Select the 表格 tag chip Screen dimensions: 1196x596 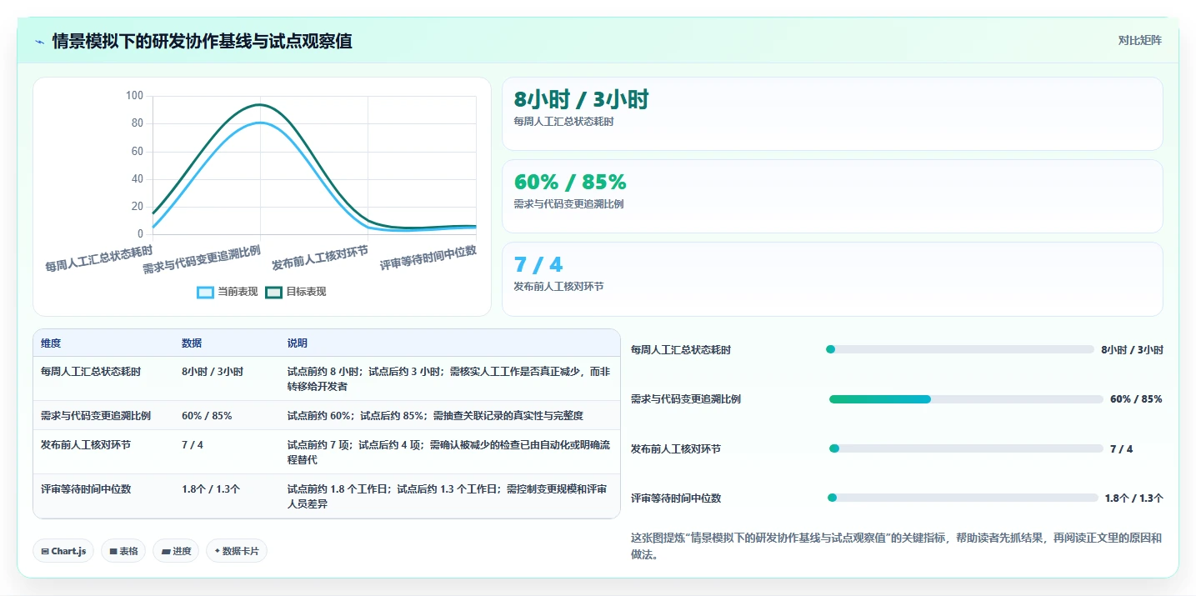[x=123, y=551]
